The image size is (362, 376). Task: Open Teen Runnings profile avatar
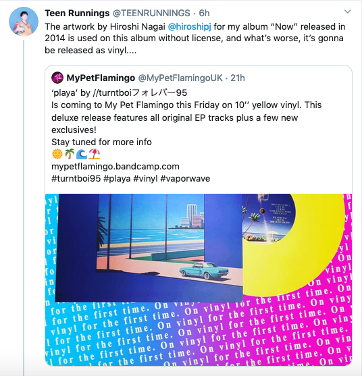pos(24,22)
